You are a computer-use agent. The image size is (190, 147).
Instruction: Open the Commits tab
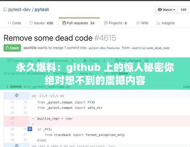[62, 61]
